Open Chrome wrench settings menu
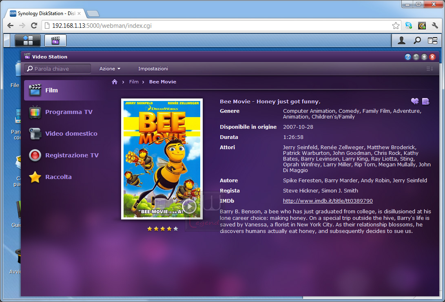Image resolution: width=445 pixels, height=302 pixels. [x=435, y=26]
